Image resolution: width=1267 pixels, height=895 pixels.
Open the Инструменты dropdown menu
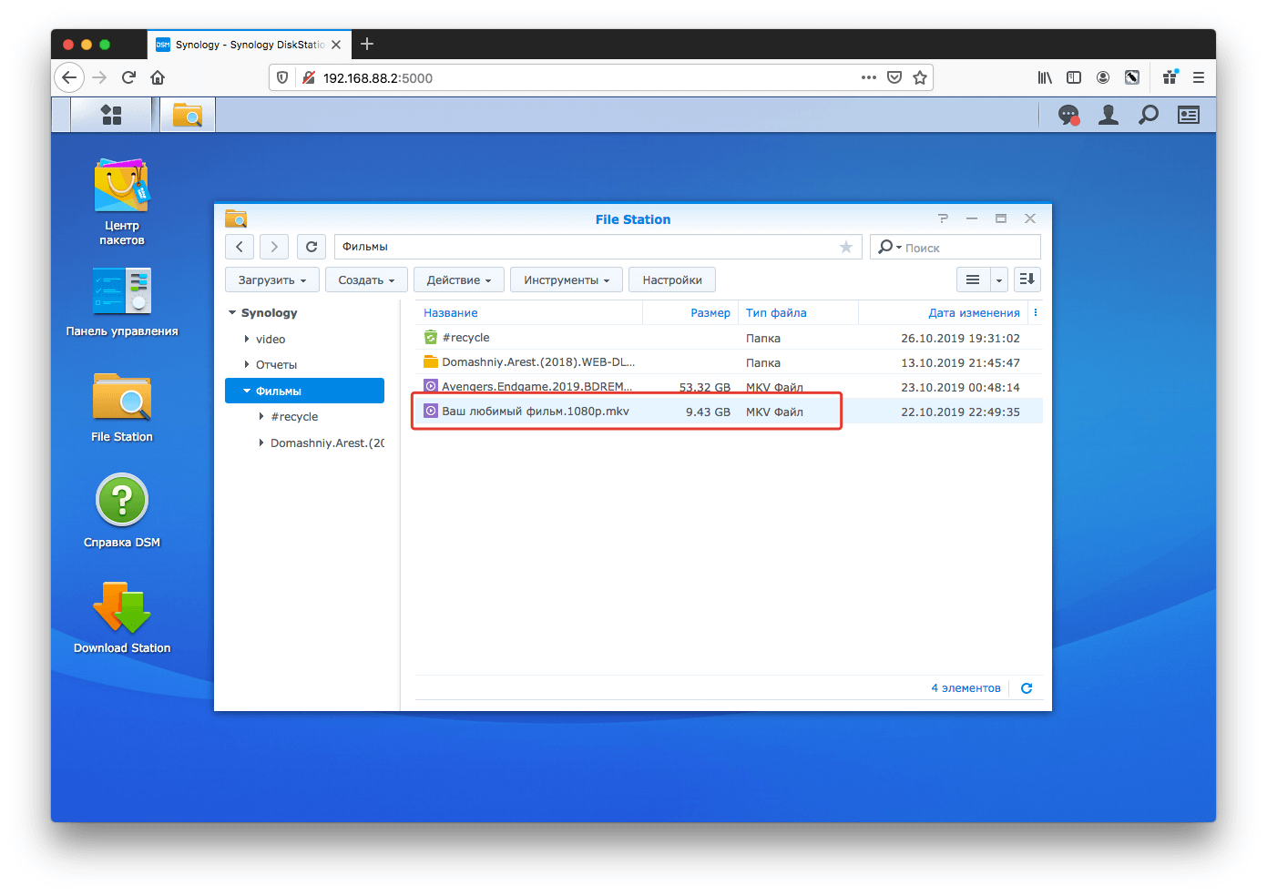click(x=566, y=280)
